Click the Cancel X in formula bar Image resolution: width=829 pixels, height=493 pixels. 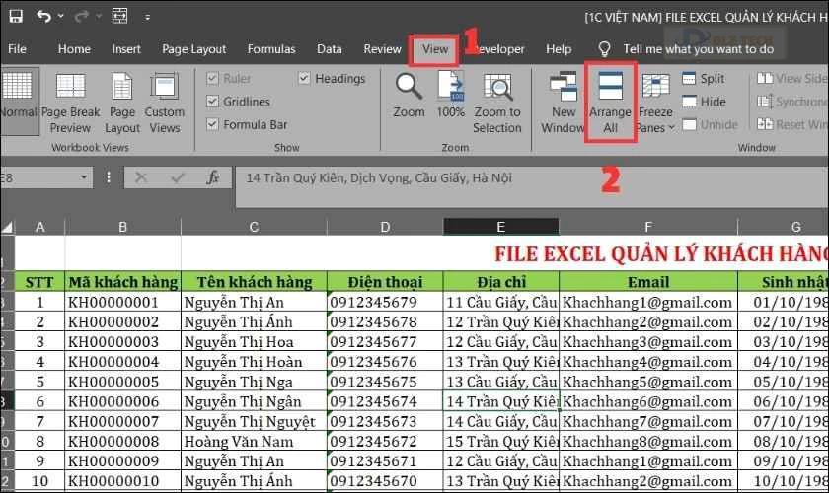click(x=141, y=177)
